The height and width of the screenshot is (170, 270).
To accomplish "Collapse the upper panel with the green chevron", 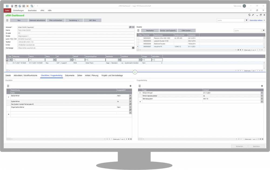I will (x=135, y=72).
